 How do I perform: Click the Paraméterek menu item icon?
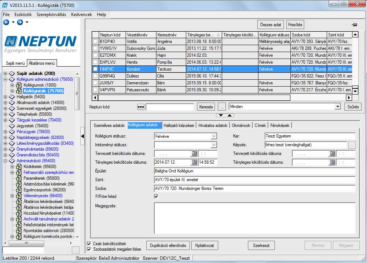coord(19,178)
